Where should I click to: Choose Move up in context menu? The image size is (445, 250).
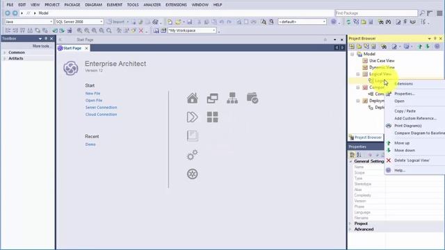click(414, 143)
